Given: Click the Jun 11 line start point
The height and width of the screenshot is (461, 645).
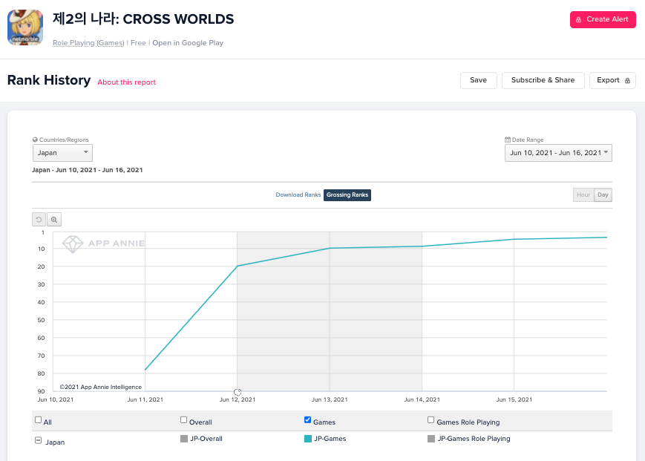Looking at the screenshot, I should coord(145,370).
